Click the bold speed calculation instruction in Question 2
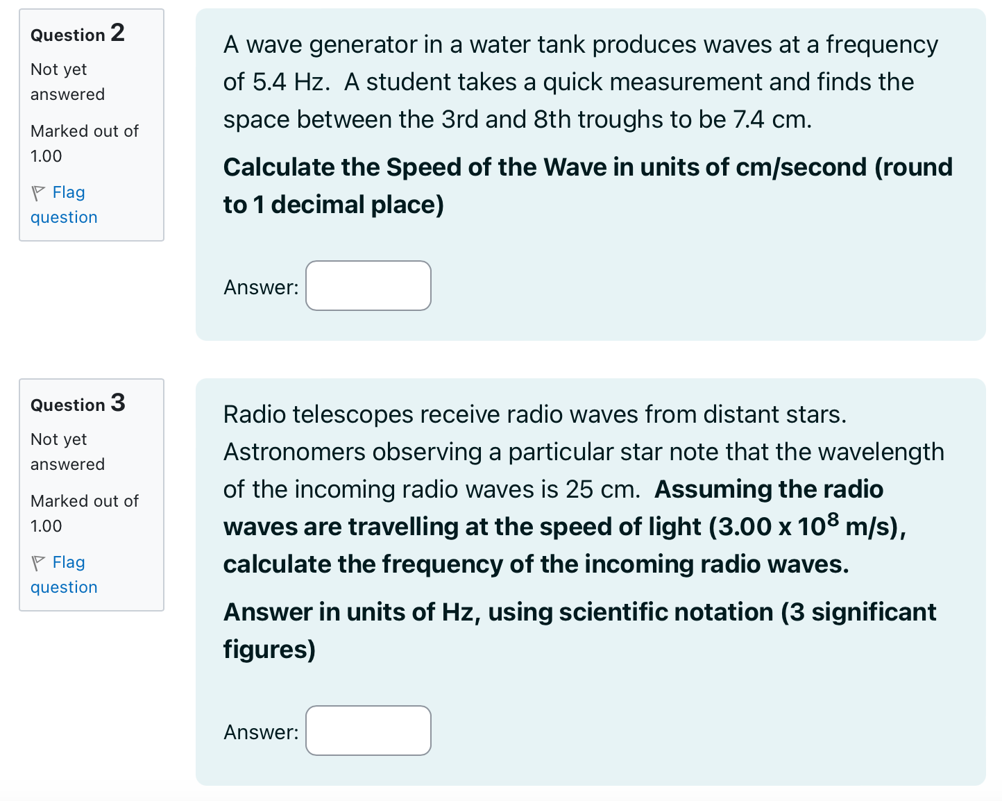 point(587,185)
